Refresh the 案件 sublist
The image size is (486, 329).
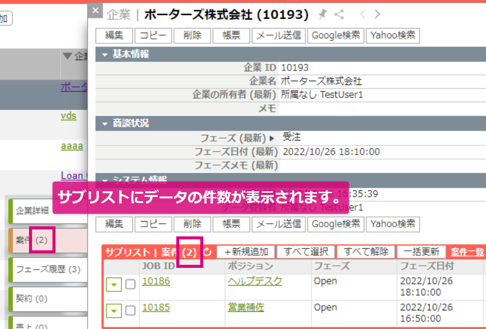pyautogui.click(x=208, y=252)
